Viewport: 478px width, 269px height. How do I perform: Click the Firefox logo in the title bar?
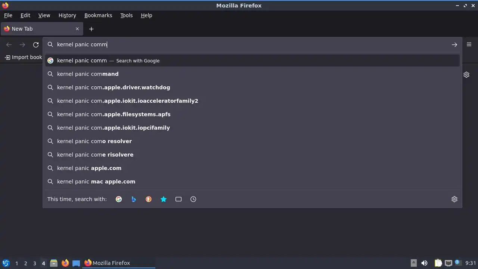click(x=5, y=5)
